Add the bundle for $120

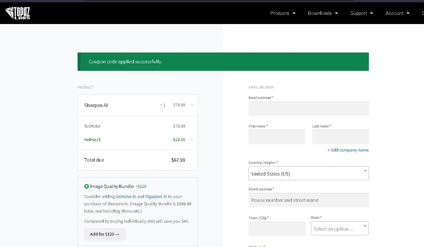[105, 234]
